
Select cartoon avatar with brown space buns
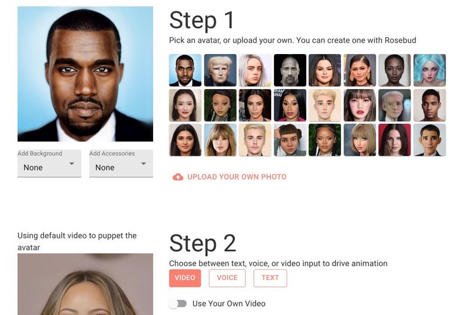point(290,140)
